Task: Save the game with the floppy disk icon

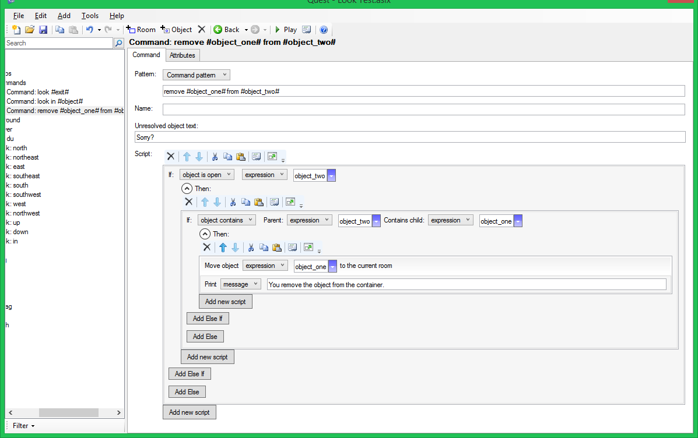Action: [x=43, y=30]
